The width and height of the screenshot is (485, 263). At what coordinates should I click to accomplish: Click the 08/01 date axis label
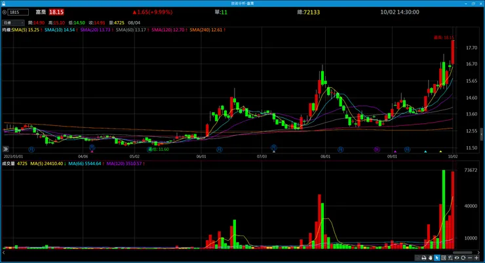pyautogui.click(x=325, y=157)
